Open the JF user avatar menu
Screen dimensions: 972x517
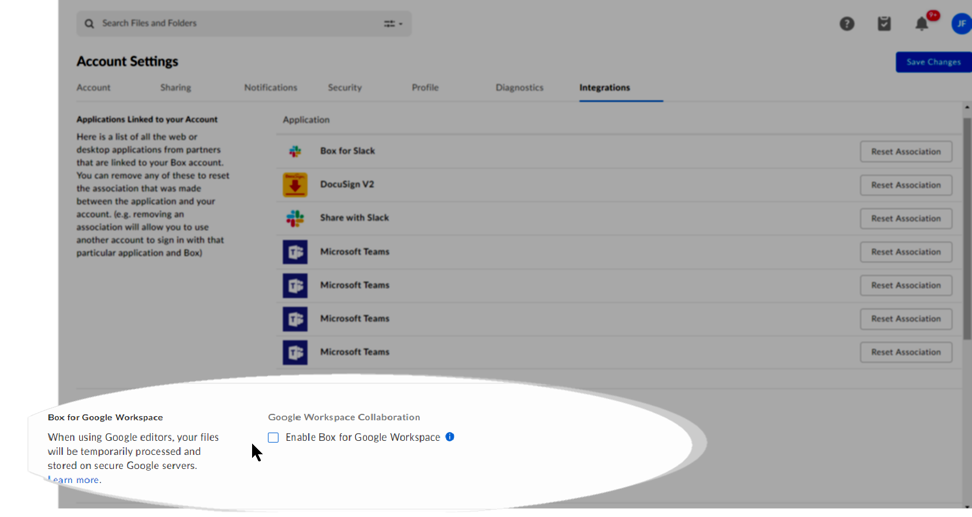click(x=961, y=23)
